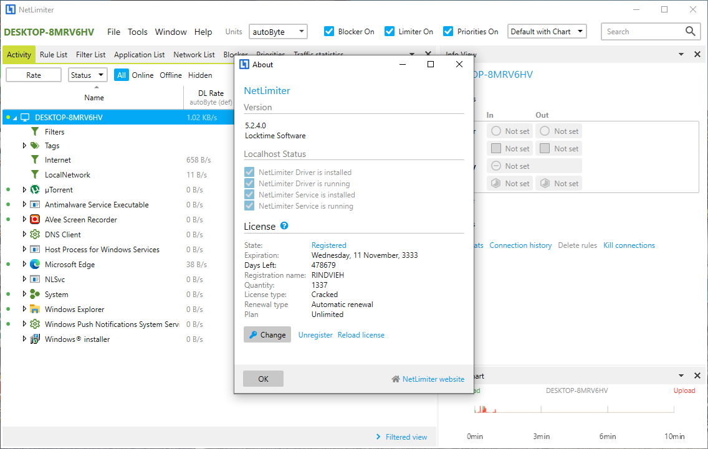Switch to the Application List tab
The image size is (708, 449).
[x=139, y=55]
